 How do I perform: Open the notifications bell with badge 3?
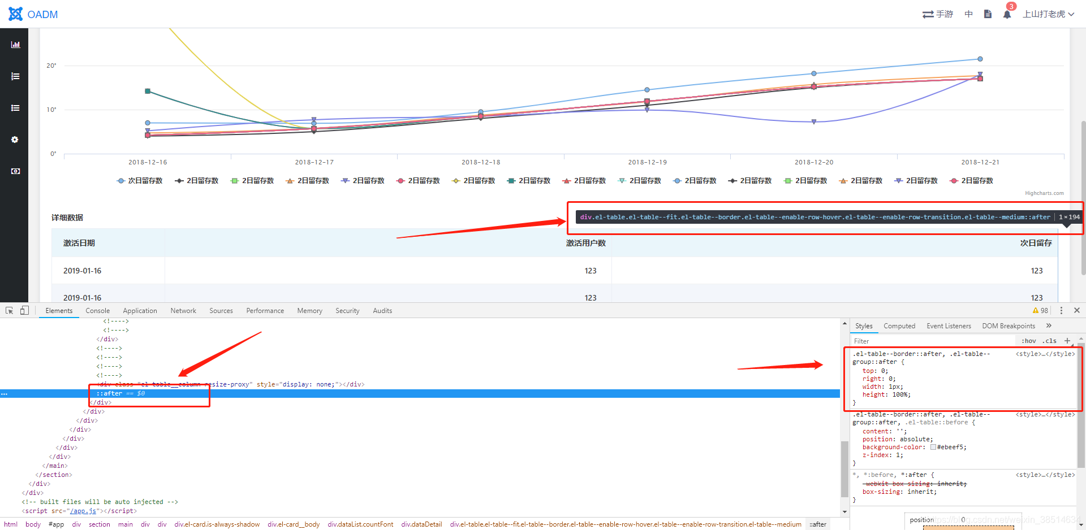(x=1007, y=14)
